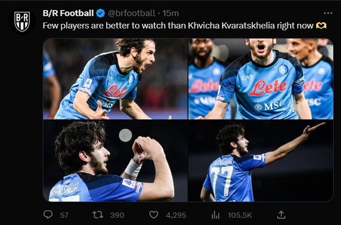Screen dimensions: 341x225
Task: Click the reply speech bubble icon
Action: [x=48, y=214]
